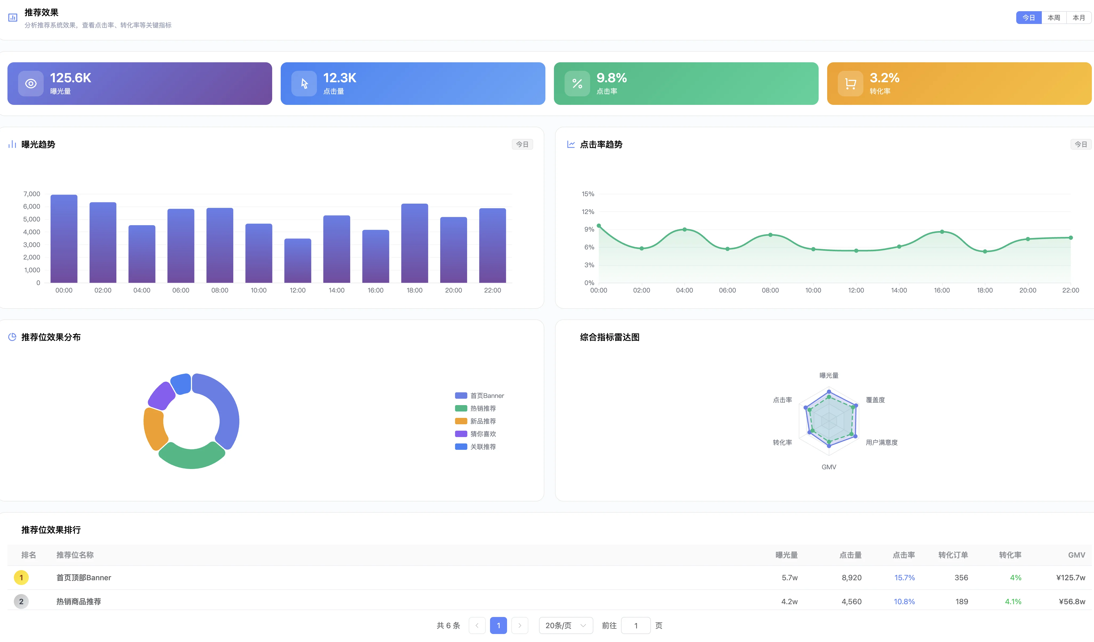Click the shopping cart icon on conversion card
Viewport: 1094px width, 642px height.
click(850, 84)
